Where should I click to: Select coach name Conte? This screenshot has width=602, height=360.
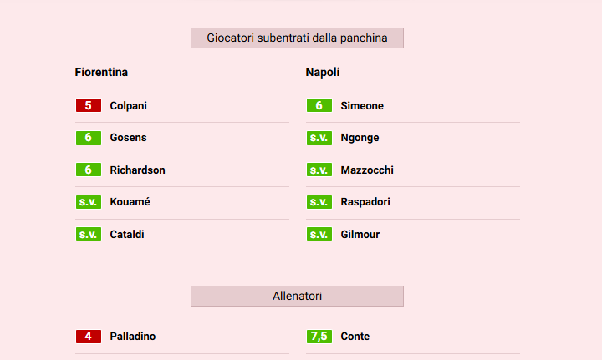point(355,337)
